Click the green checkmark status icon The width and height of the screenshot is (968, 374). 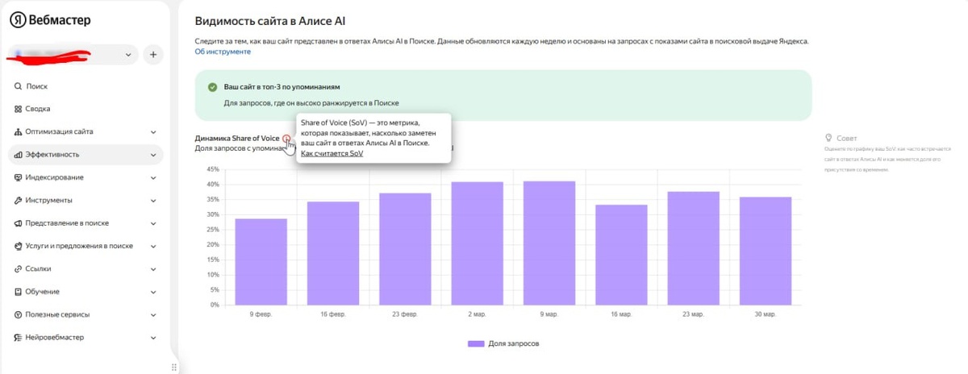[212, 87]
